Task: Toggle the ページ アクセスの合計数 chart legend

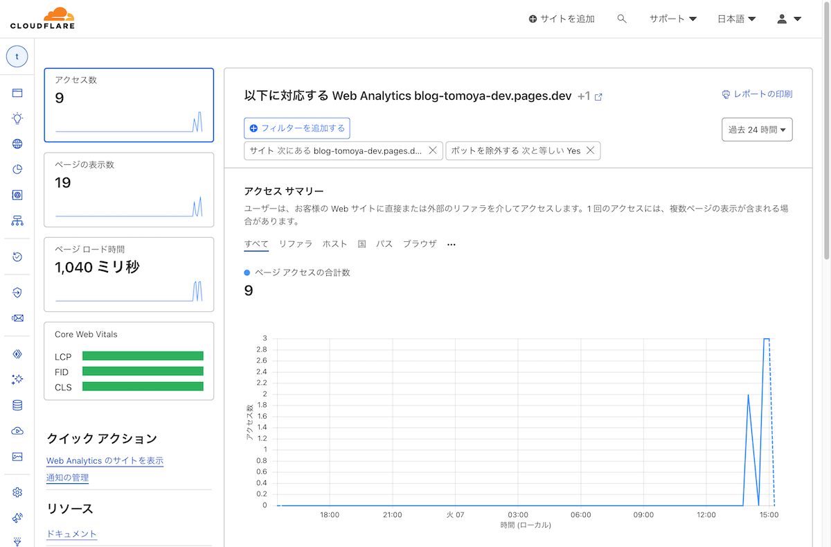Action: click(x=298, y=272)
